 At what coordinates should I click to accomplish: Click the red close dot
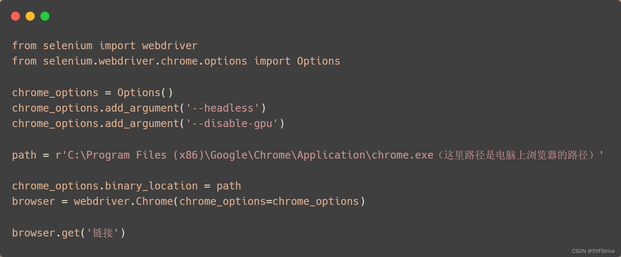[15, 16]
